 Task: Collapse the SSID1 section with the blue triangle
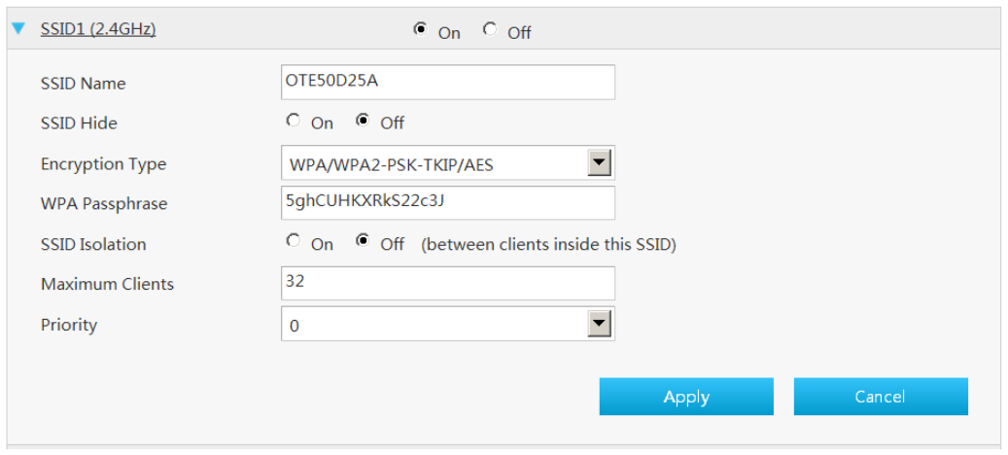coord(19,28)
